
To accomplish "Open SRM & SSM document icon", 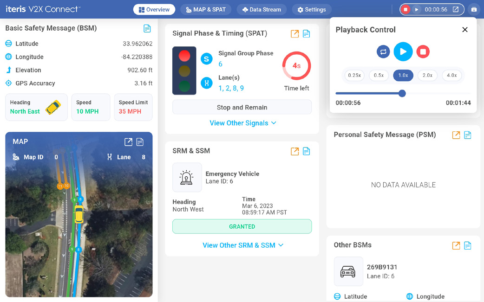I will (306, 151).
